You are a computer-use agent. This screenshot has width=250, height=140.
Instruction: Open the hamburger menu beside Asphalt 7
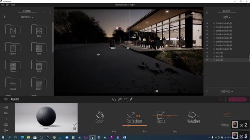pos(6,100)
